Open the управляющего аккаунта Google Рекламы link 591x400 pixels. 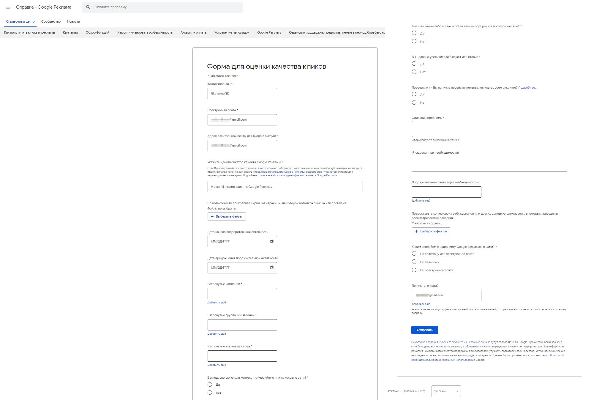(279, 172)
